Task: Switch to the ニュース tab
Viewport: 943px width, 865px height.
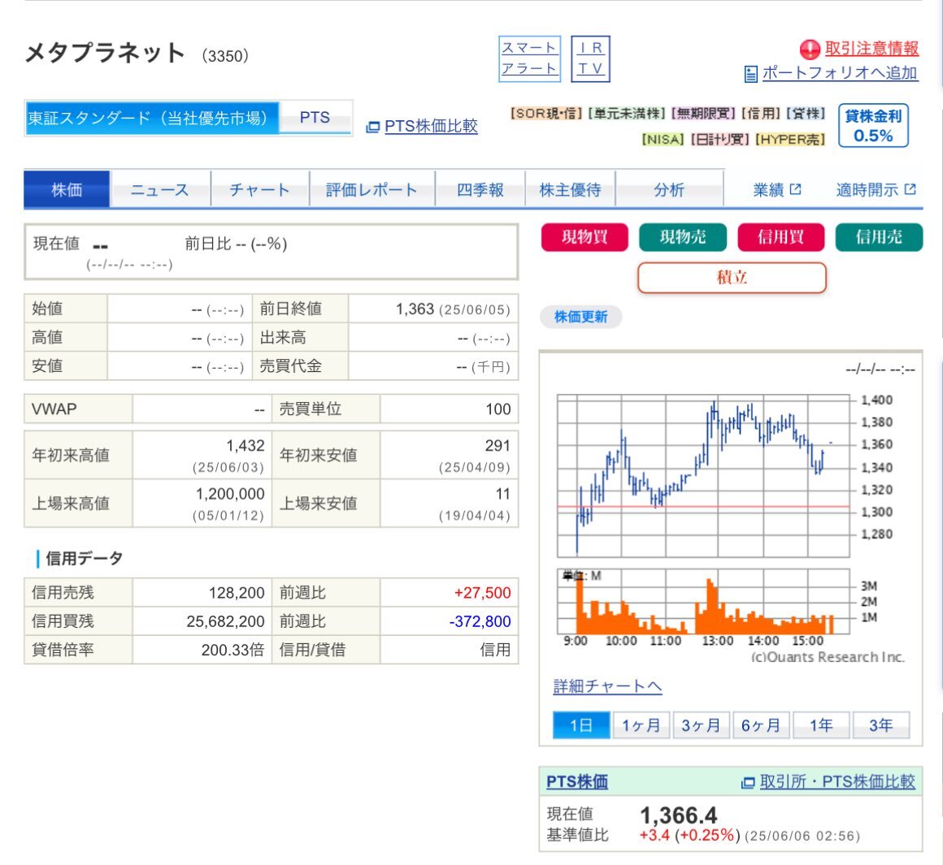Action: pyautogui.click(x=160, y=190)
